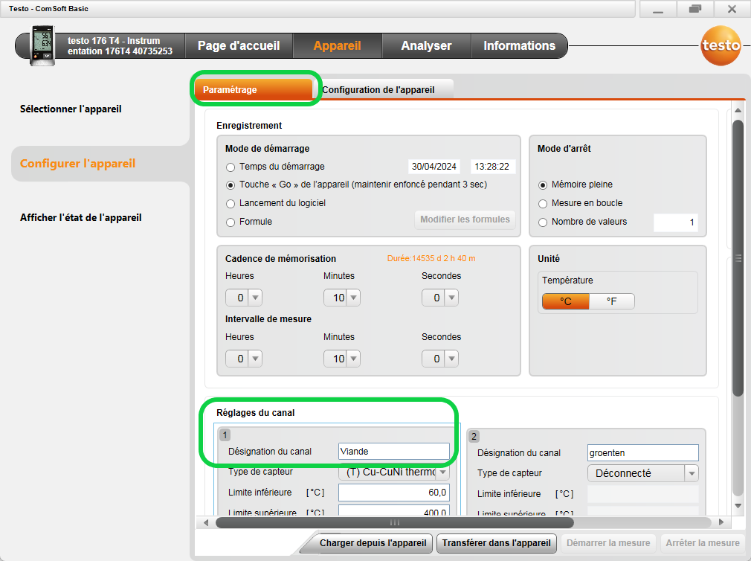Switch temperature unit to °F
Viewport: 751px width, 561px height.
coord(611,301)
